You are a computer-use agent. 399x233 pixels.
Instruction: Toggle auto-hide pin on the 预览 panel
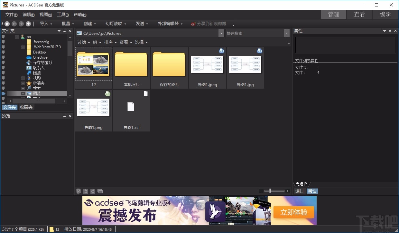(64, 116)
